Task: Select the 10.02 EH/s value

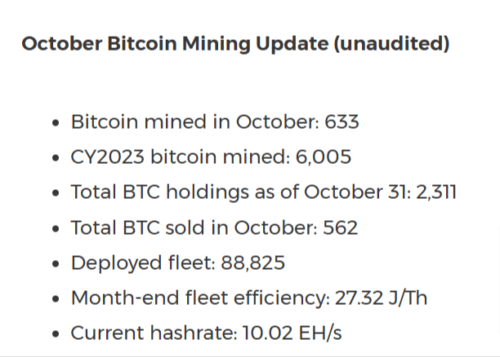Action: [288, 333]
